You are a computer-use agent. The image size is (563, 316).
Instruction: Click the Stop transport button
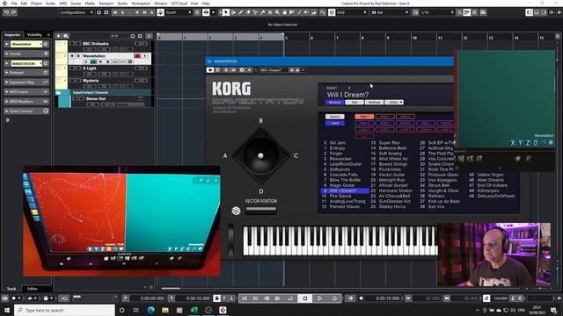[305, 298]
